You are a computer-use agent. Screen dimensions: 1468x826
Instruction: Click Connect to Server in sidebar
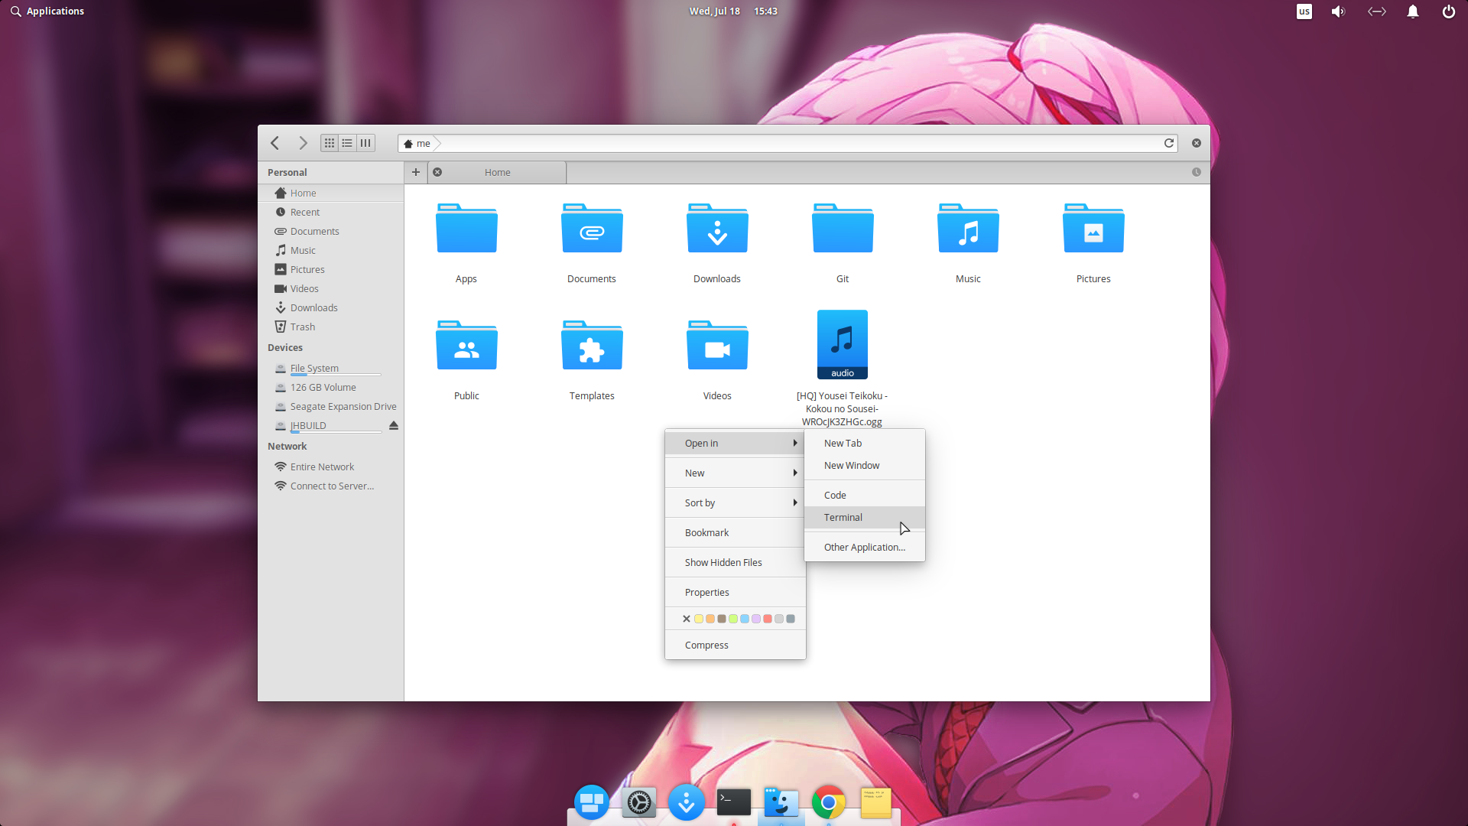point(331,485)
